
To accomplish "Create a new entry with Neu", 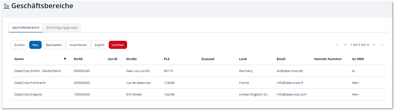I will [35, 45].
